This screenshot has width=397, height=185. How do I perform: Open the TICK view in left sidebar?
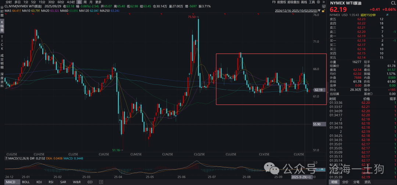pyautogui.click(x=2, y=43)
